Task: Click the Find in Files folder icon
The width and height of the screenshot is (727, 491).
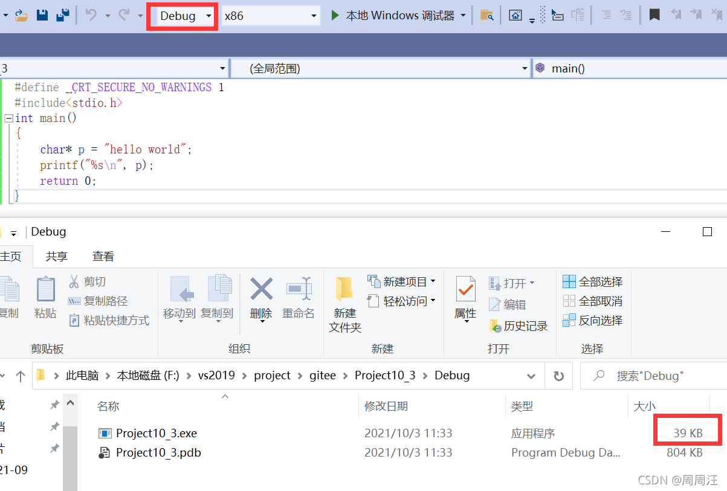Action: coord(486,16)
